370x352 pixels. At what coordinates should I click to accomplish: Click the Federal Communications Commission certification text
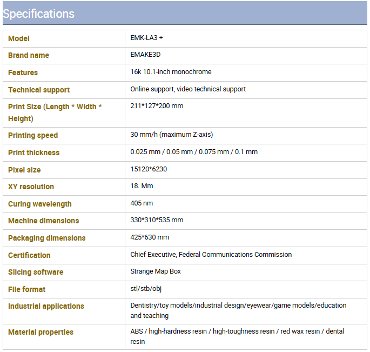click(235, 255)
